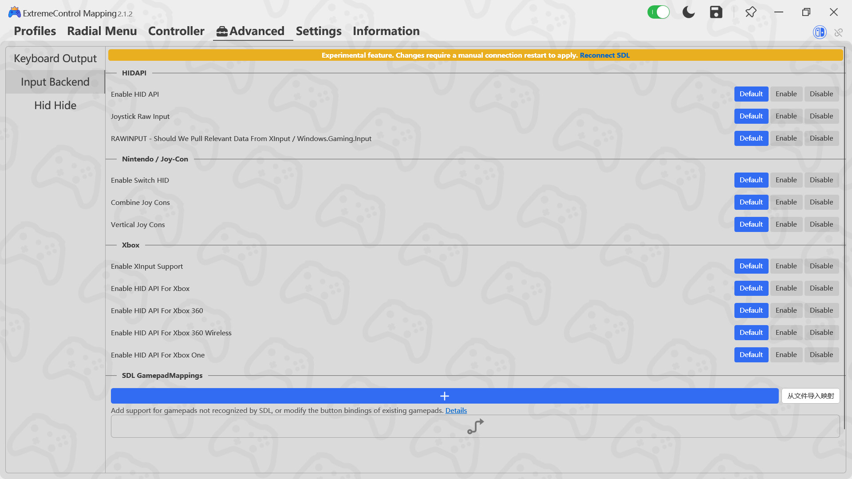The height and width of the screenshot is (479, 852).
Task: Click the plus icon under SDL GamepadMappings
Action: point(444,396)
